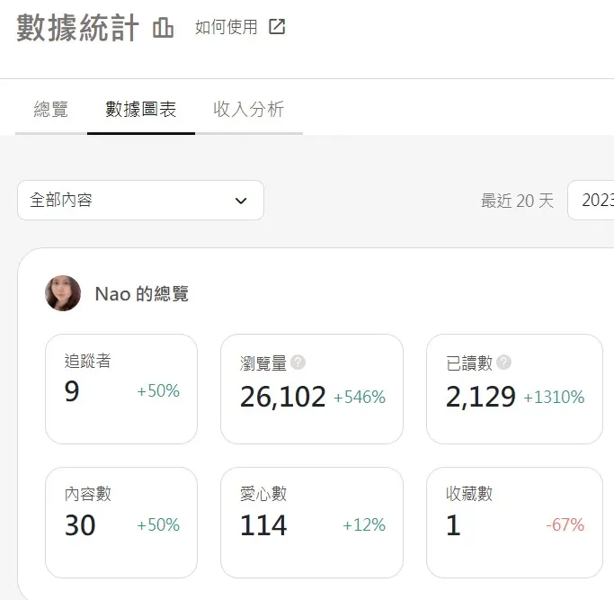Select the 瀏覽量 stat card showing 26,102
Viewport: 614px width, 600px height.
click(312, 390)
